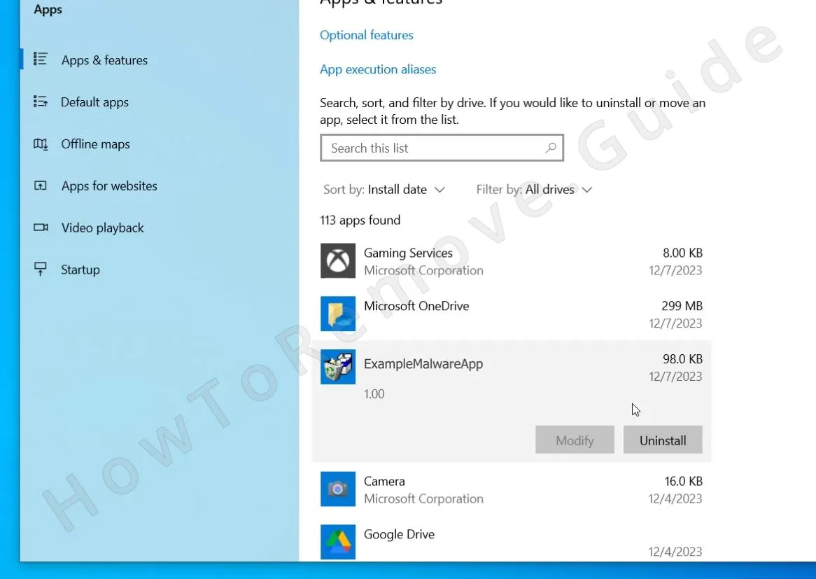Select the Camera app entry

[x=512, y=489]
